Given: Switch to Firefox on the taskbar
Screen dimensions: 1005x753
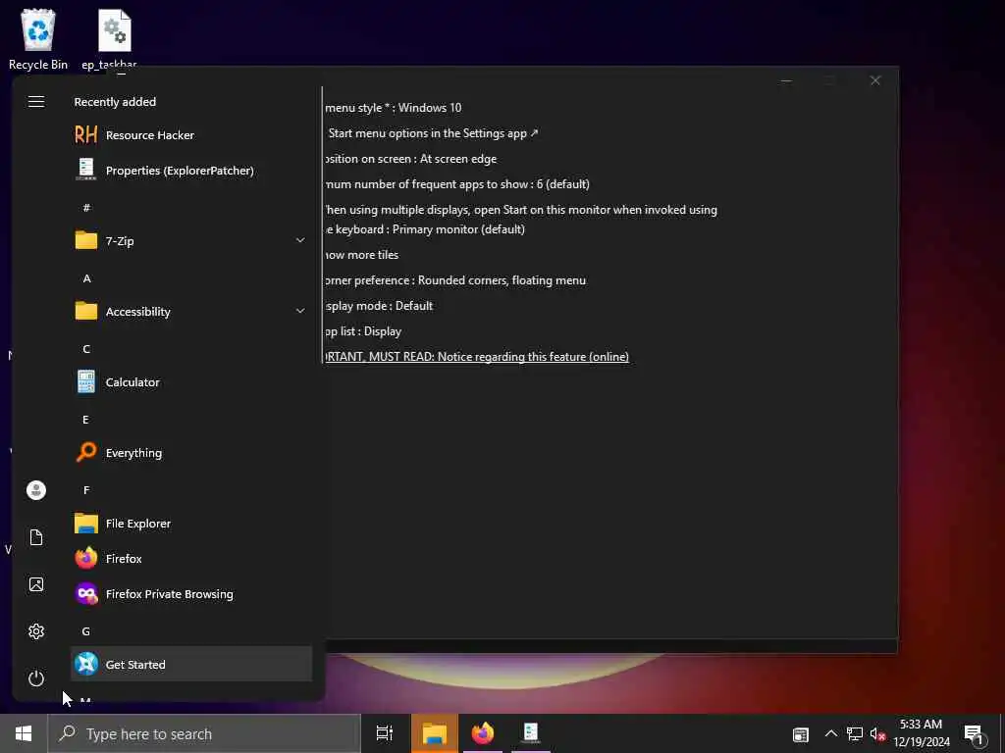Looking at the screenshot, I should 483,733.
